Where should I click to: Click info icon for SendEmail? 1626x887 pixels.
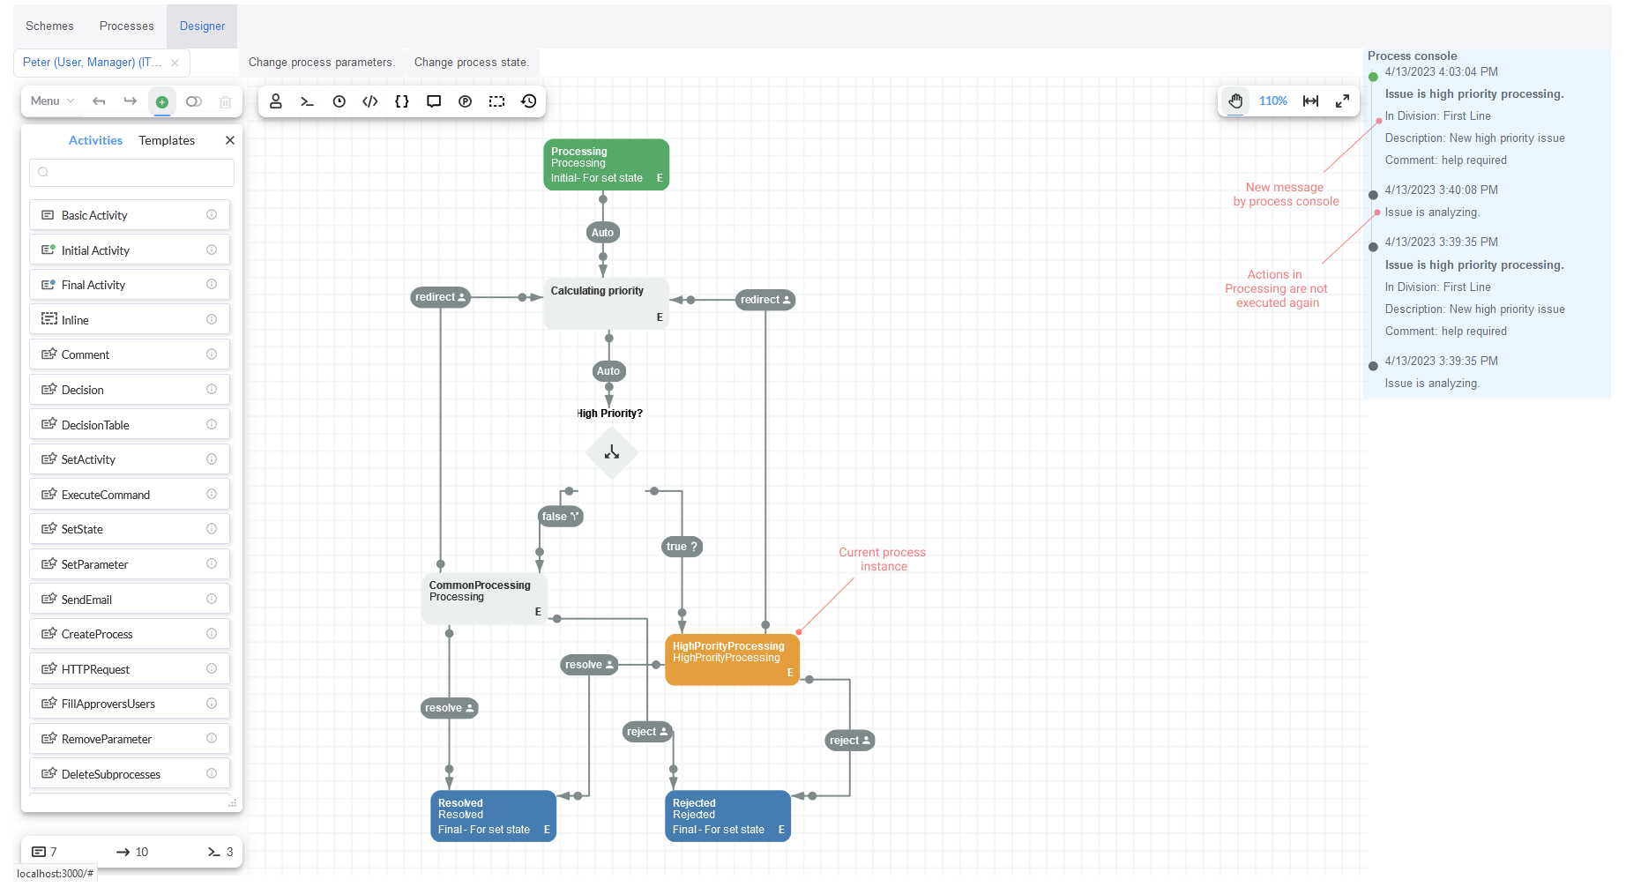[212, 600]
